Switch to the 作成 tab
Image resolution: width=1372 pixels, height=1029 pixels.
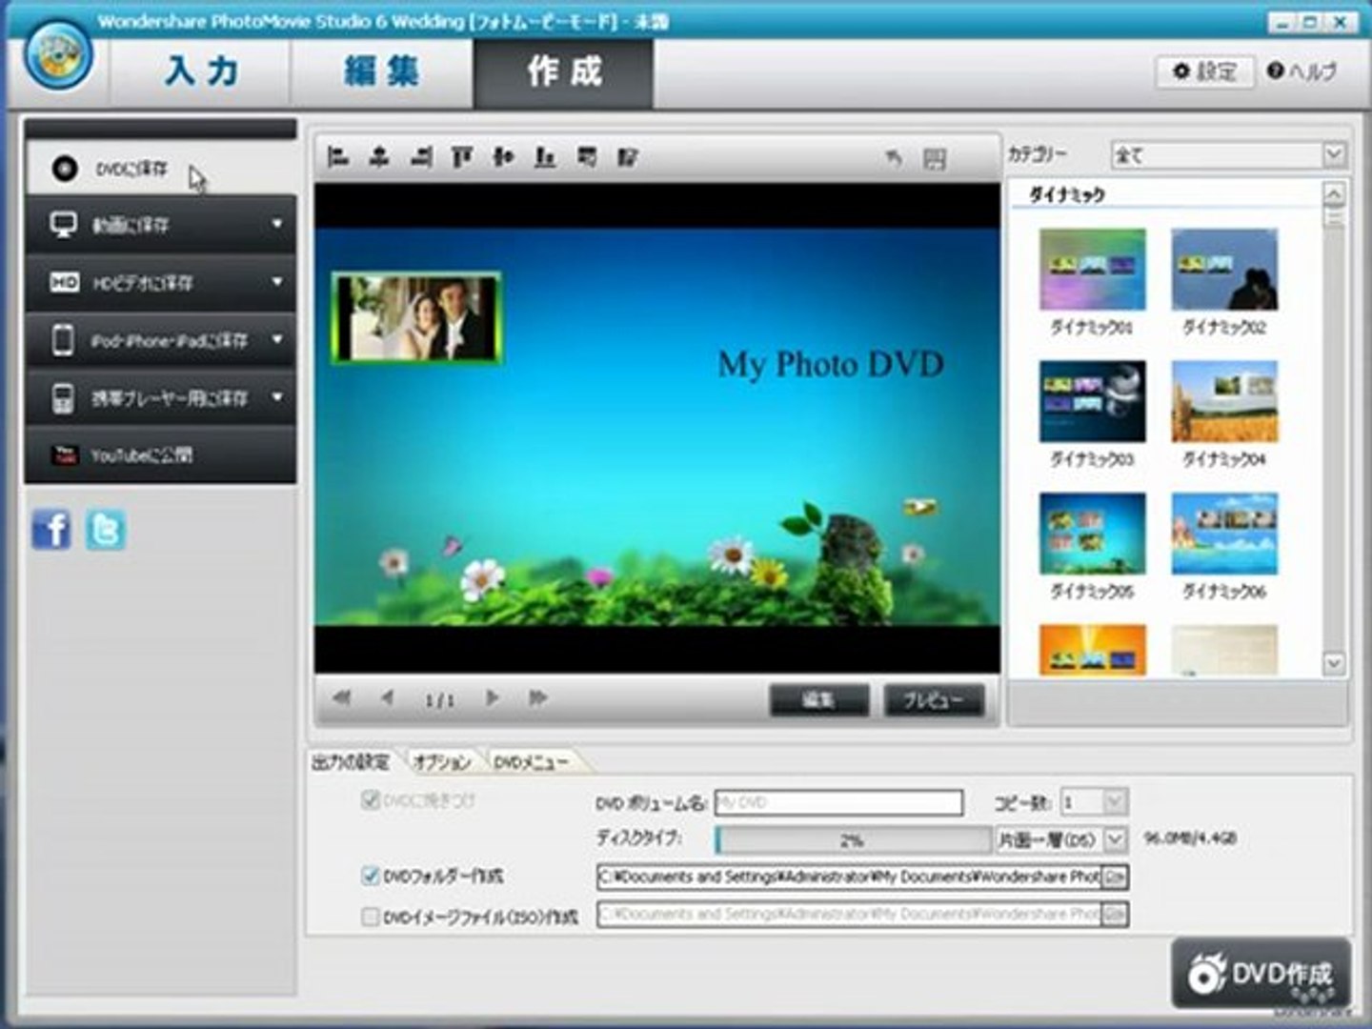click(x=564, y=71)
